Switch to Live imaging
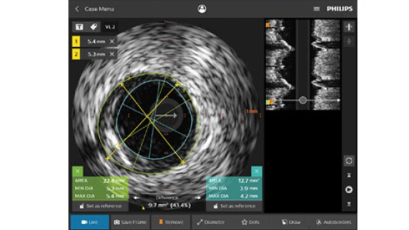The image size is (409, 230). coord(90,222)
